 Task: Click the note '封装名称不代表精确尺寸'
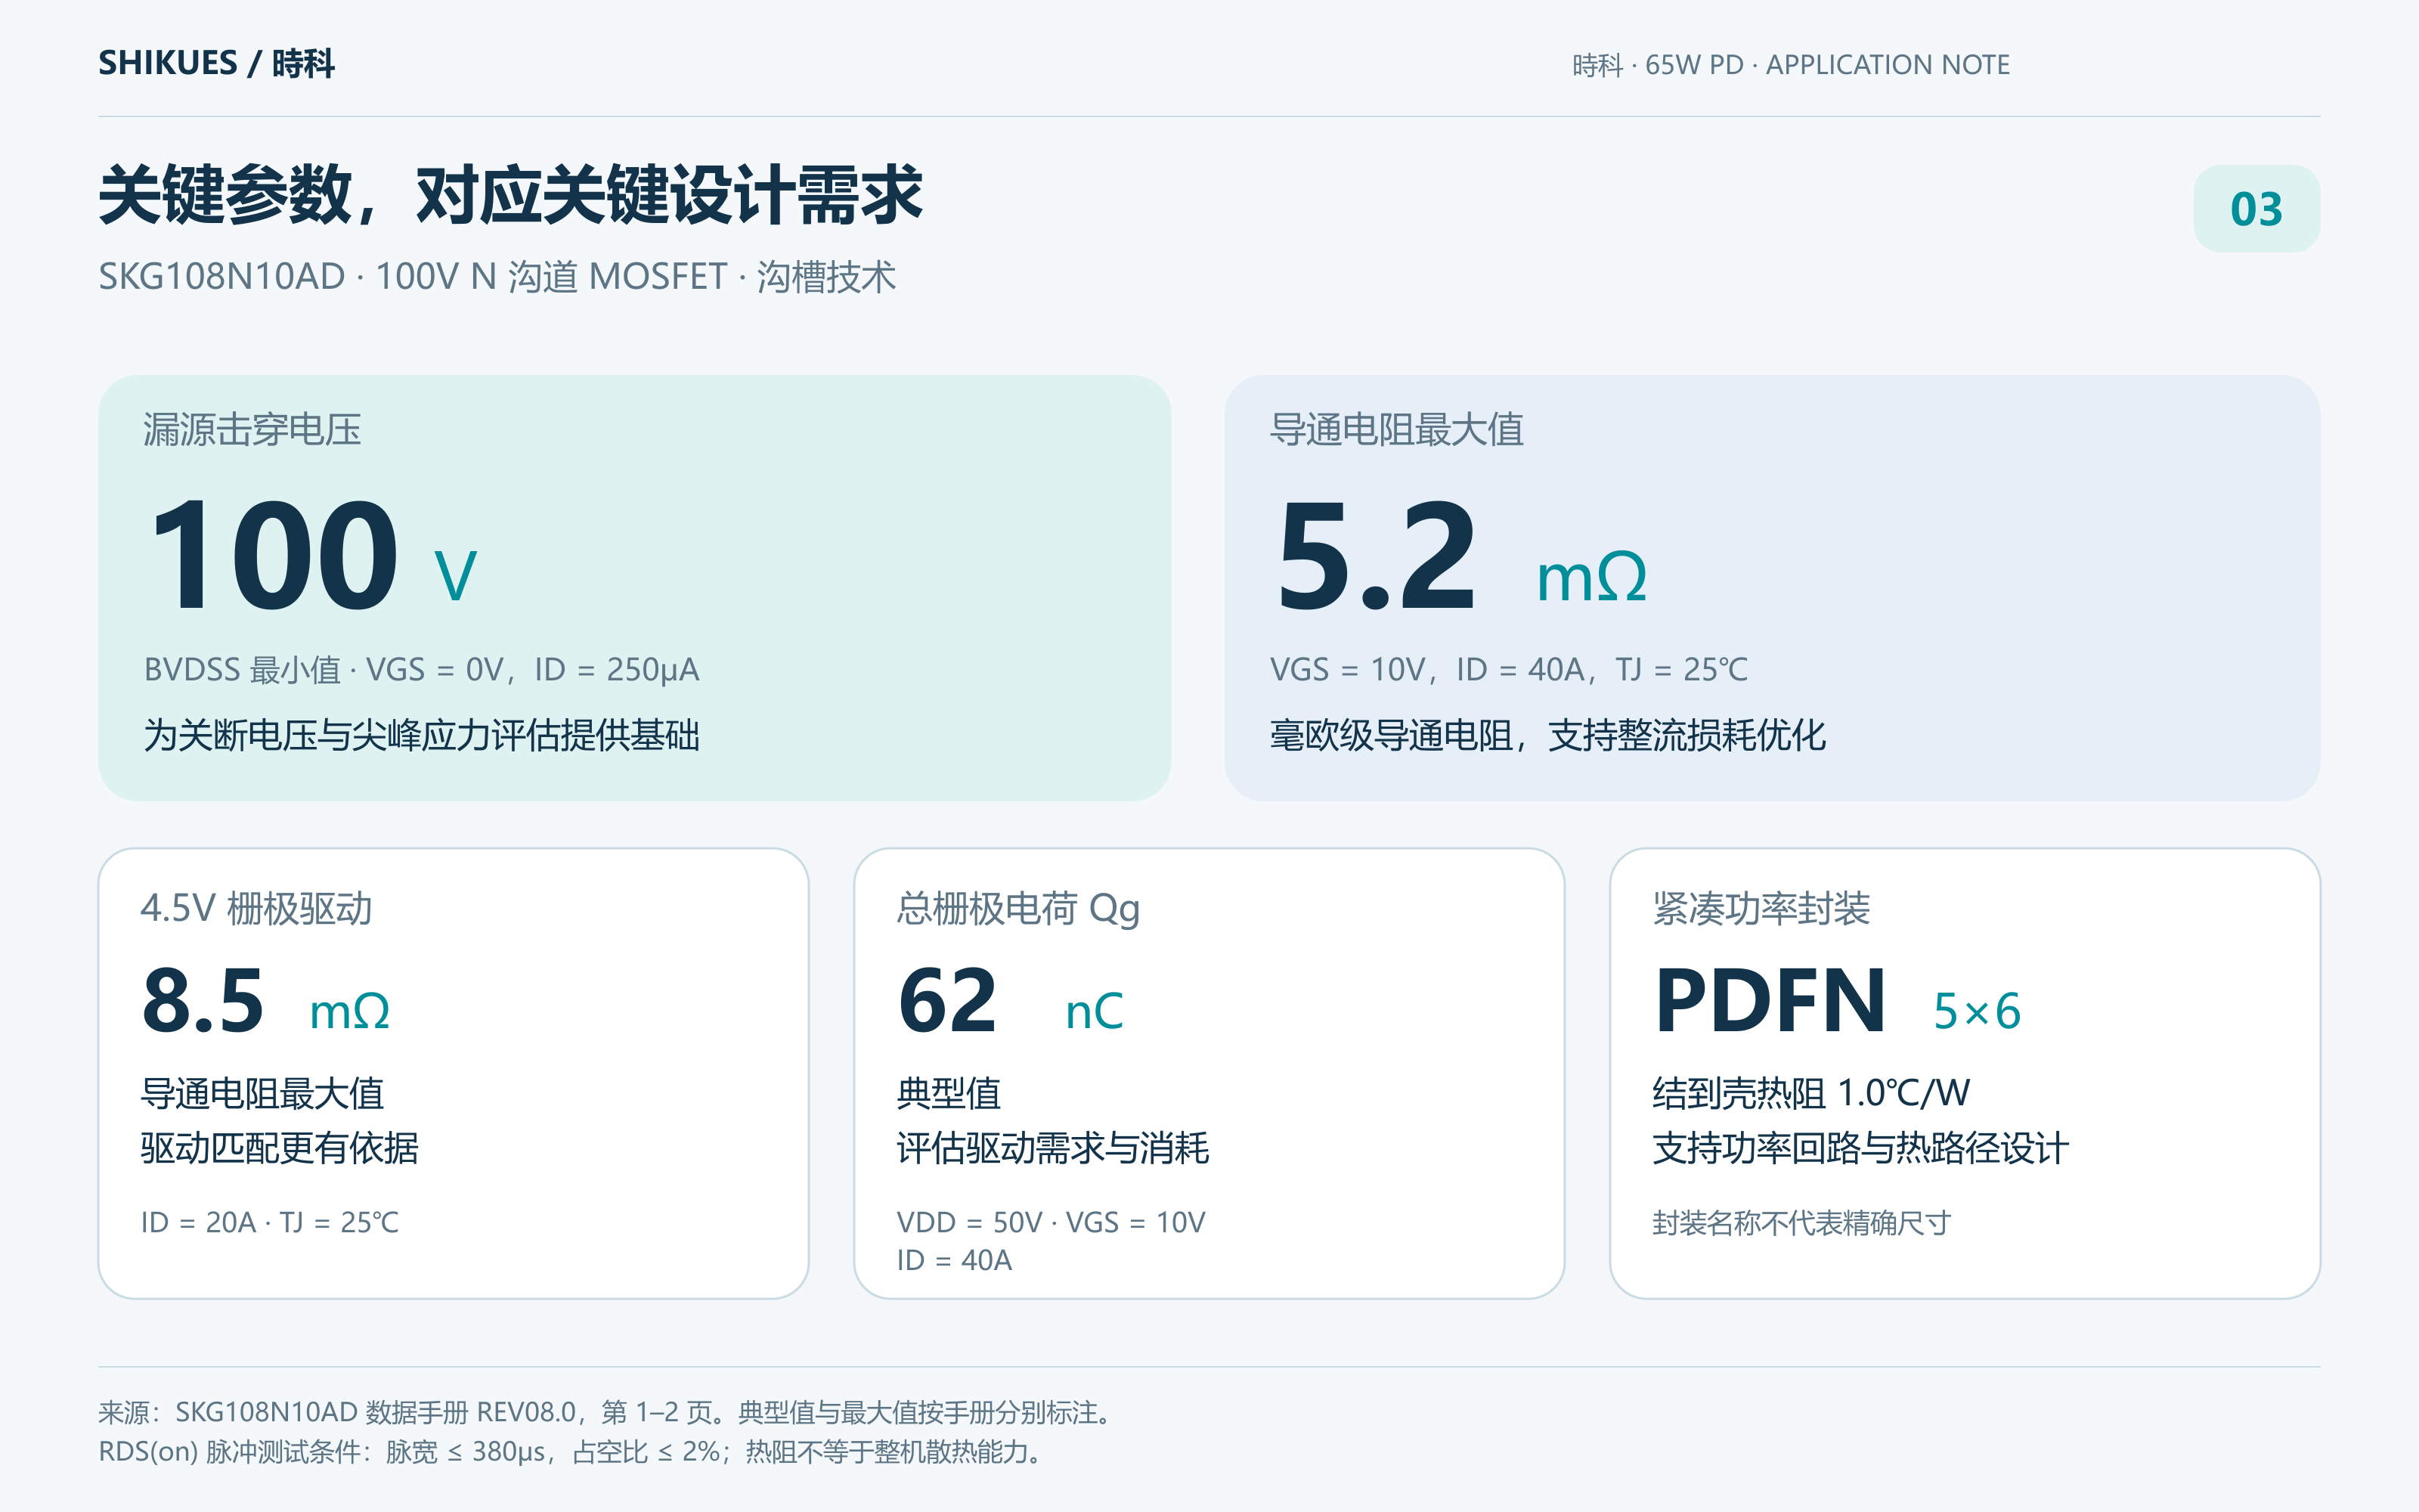coord(1801,1222)
